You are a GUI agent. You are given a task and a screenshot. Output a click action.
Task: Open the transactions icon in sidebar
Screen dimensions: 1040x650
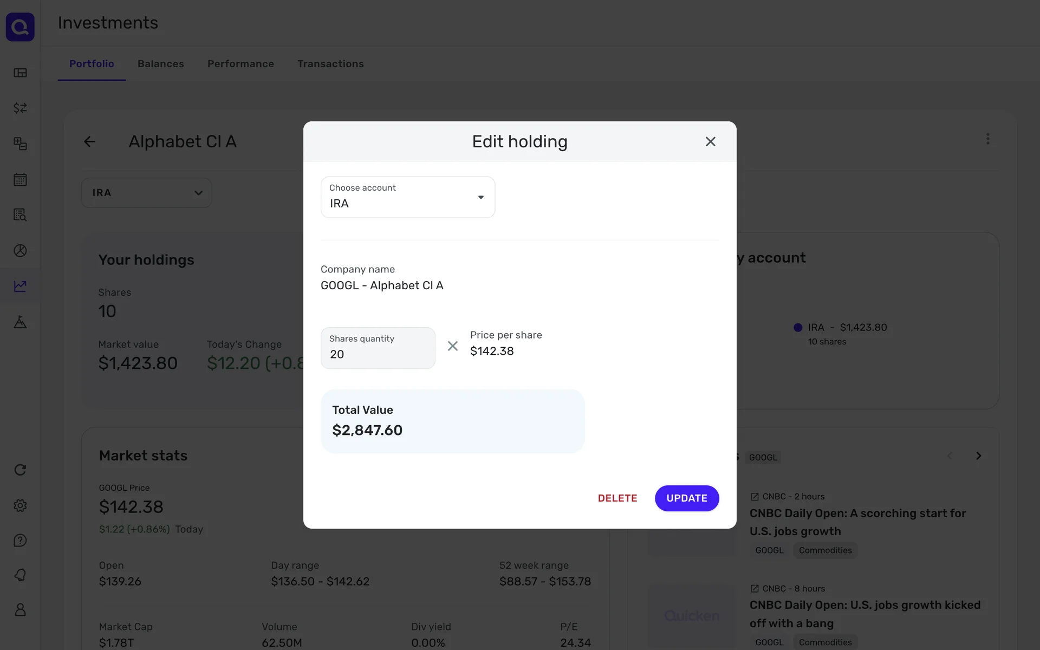click(20, 108)
